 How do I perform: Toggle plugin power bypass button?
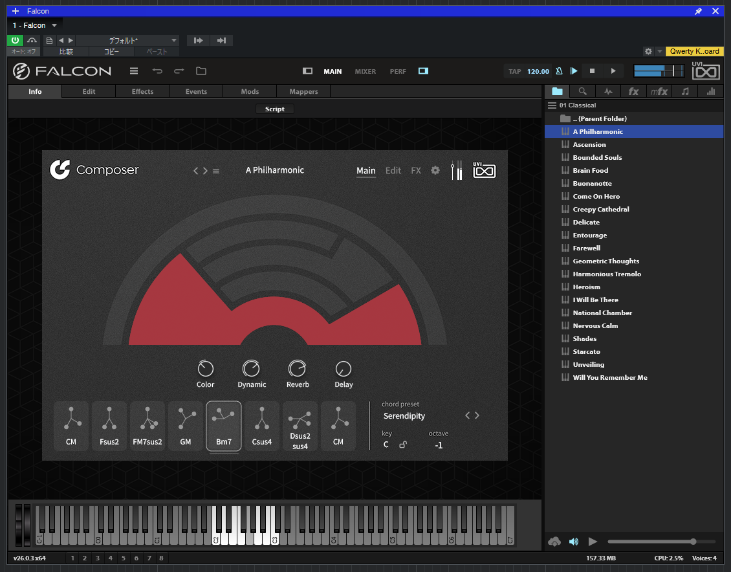[15, 41]
